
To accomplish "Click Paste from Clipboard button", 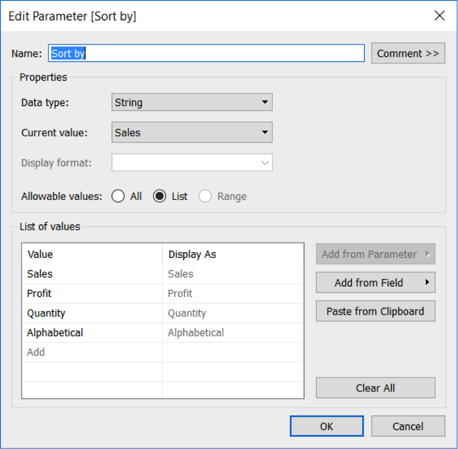I will pyautogui.click(x=376, y=311).
